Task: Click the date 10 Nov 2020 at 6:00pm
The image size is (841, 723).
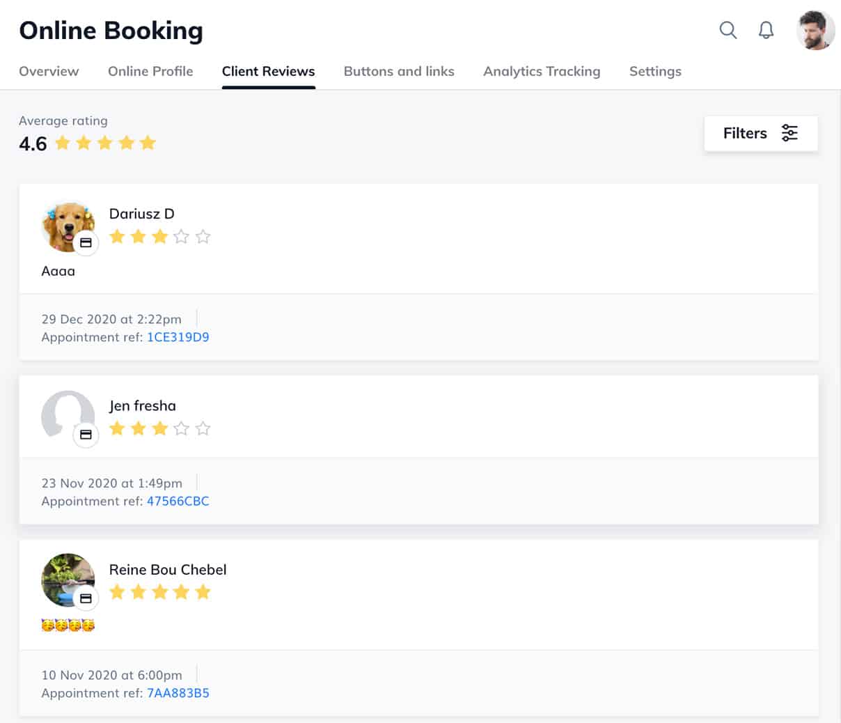Action: tap(111, 675)
